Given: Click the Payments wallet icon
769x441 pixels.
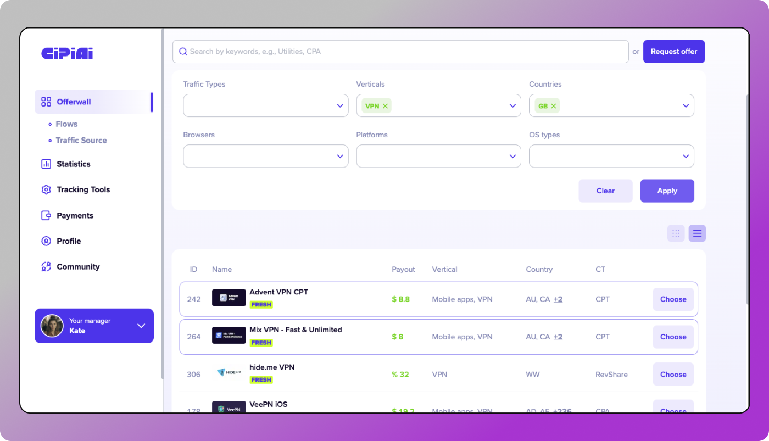Looking at the screenshot, I should pos(46,215).
